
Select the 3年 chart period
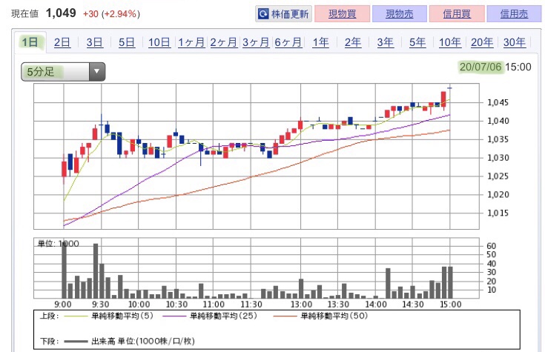pos(385,42)
